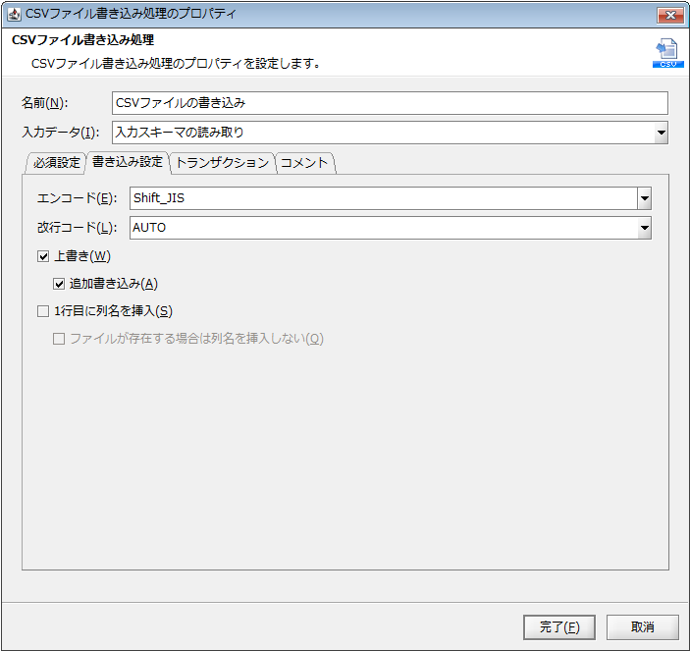
Task: Uncheck the 追加書き込み checkbox
Action: [59, 284]
